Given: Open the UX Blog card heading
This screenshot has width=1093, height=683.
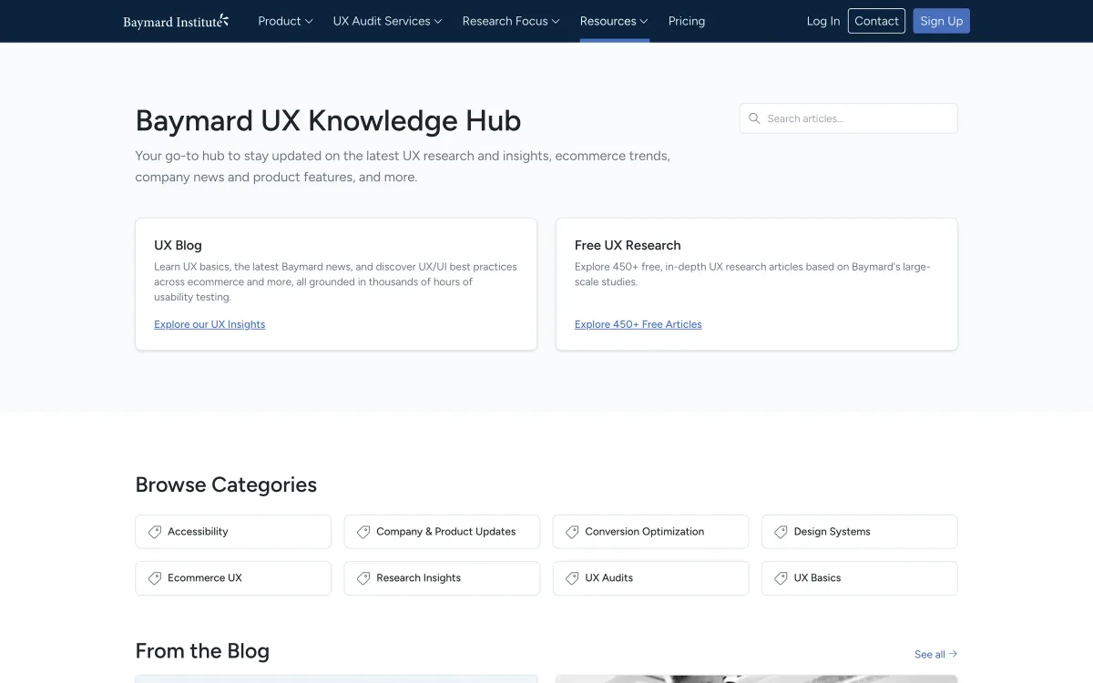Looking at the screenshot, I should (x=178, y=245).
